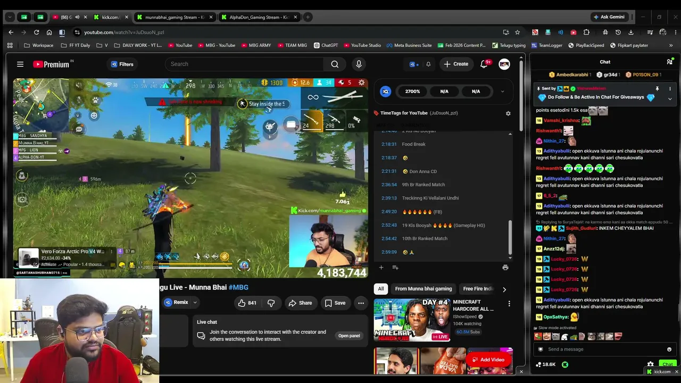Select the From Munna bhai gaming chip
The image size is (681, 383).
click(423, 289)
